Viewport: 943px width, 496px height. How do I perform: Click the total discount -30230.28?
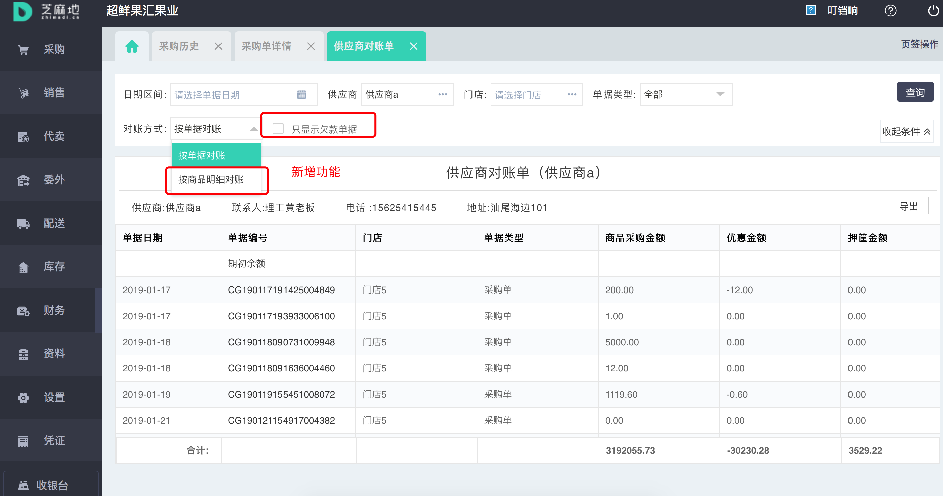[x=748, y=451]
